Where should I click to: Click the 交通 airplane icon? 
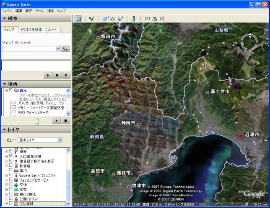click(16, 185)
